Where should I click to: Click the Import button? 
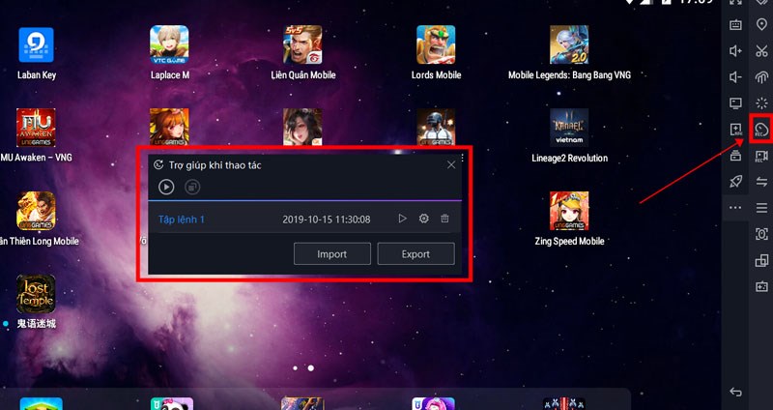coord(331,254)
